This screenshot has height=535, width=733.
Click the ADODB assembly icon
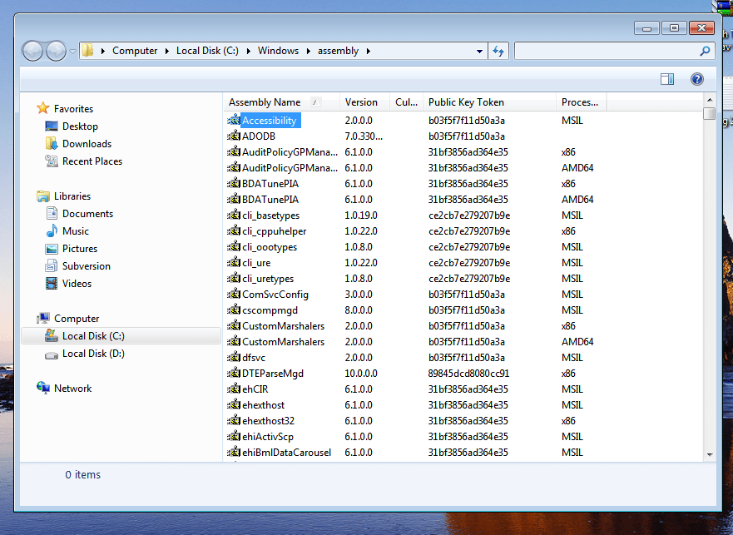tap(234, 136)
